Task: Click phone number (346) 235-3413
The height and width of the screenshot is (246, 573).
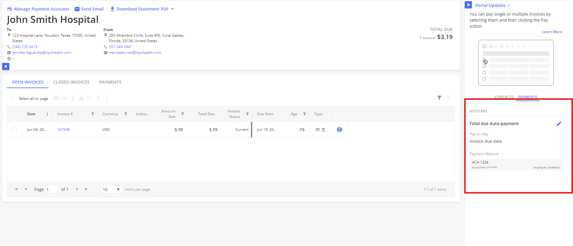Action: 25,47
